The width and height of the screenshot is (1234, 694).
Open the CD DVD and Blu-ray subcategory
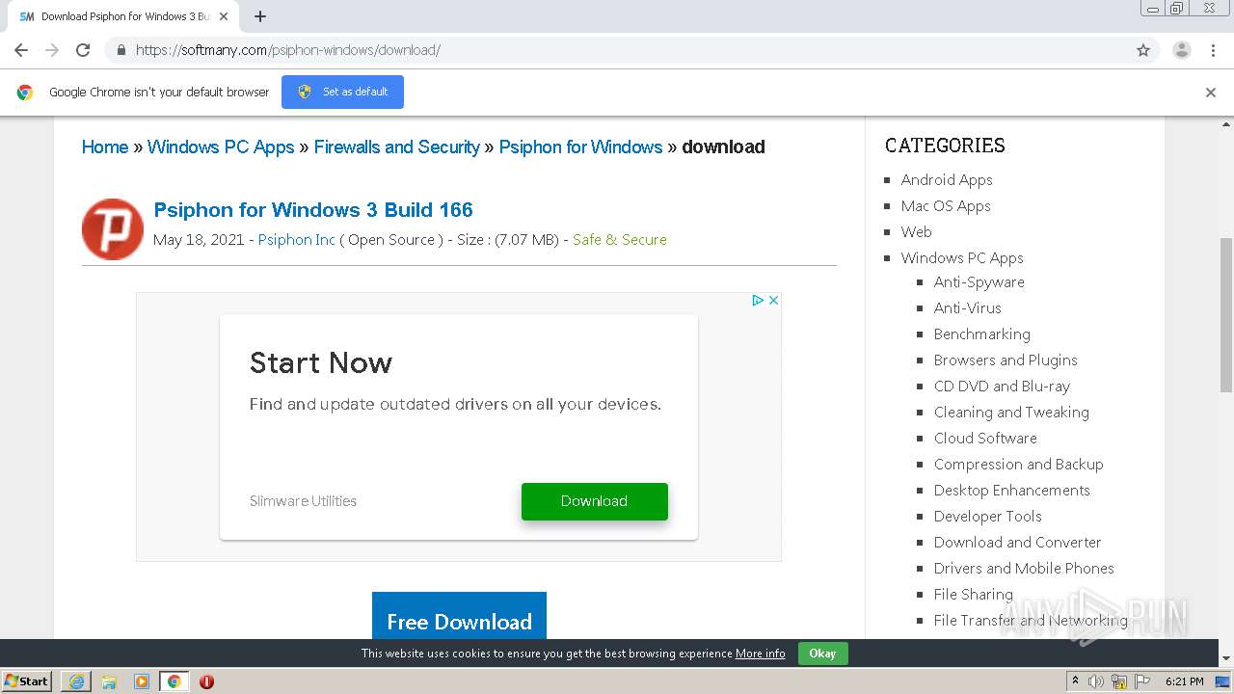(x=1002, y=386)
